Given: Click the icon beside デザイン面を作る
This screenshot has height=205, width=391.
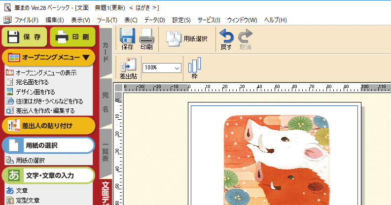Looking at the screenshot, I should pyautogui.click(x=10, y=92).
